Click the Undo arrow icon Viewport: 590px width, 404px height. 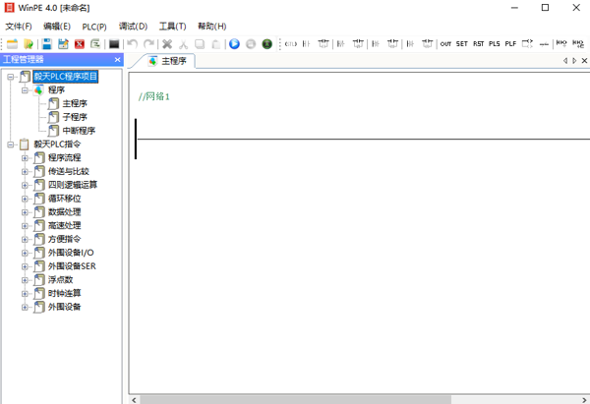tap(133, 44)
